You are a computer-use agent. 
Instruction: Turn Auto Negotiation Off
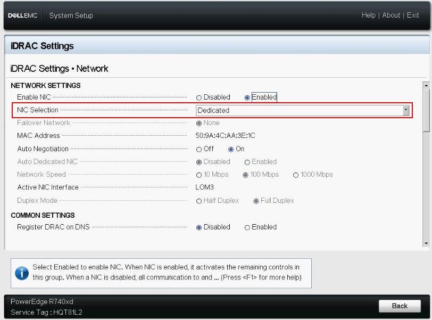pyautogui.click(x=200, y=149)
